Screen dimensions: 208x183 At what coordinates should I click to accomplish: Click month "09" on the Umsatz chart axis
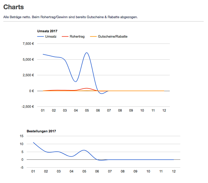click(131, 111)
